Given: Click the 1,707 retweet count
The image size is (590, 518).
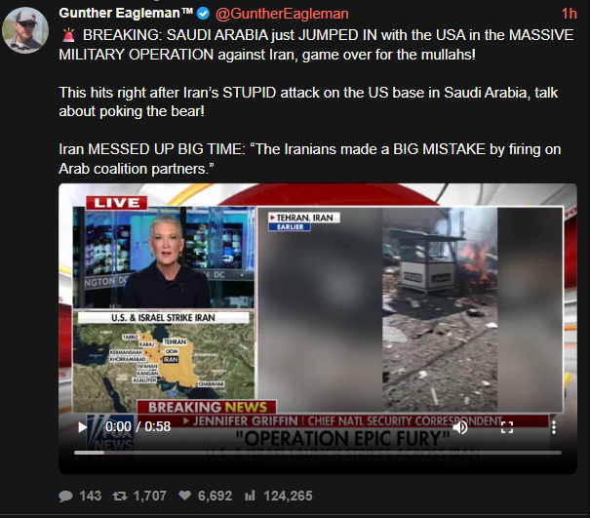Looking at the screenshot, I should tap(150, 496).
